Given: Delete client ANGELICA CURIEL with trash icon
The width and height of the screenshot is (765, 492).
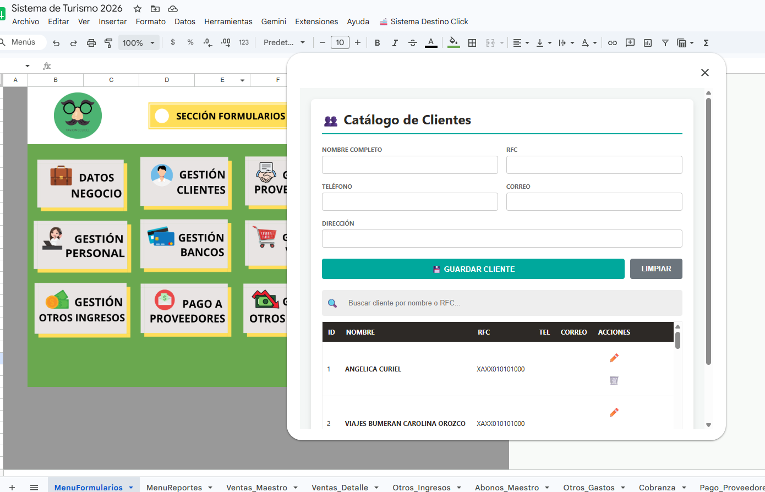Looking at the screenshot, I should pyautogui.click(x=614, y=380).
